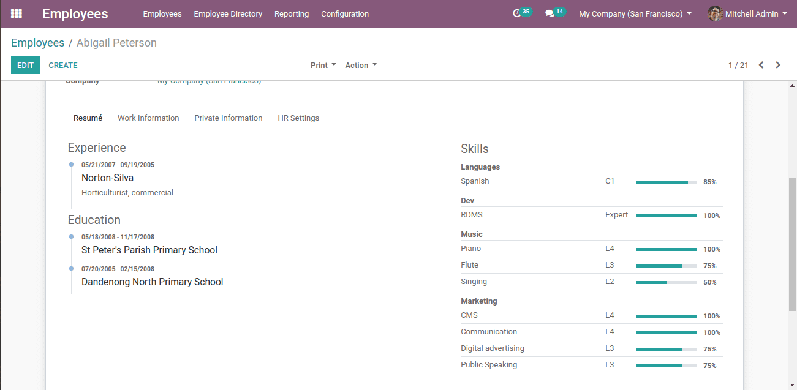Open the Reporting menu
The image size is (797, 390).
click(x=292, y=13)
